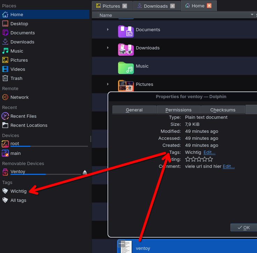Open All tags in sidebar
The height and width of the screenshot is (253, 257).
click(18, 200)
